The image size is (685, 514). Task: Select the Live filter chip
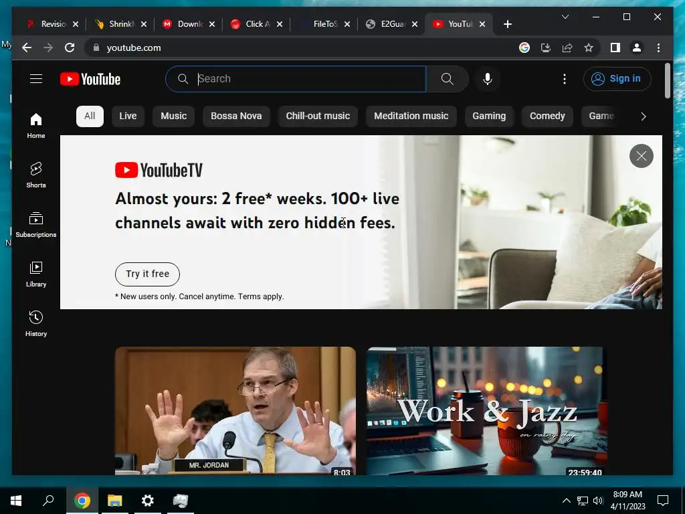128,116
